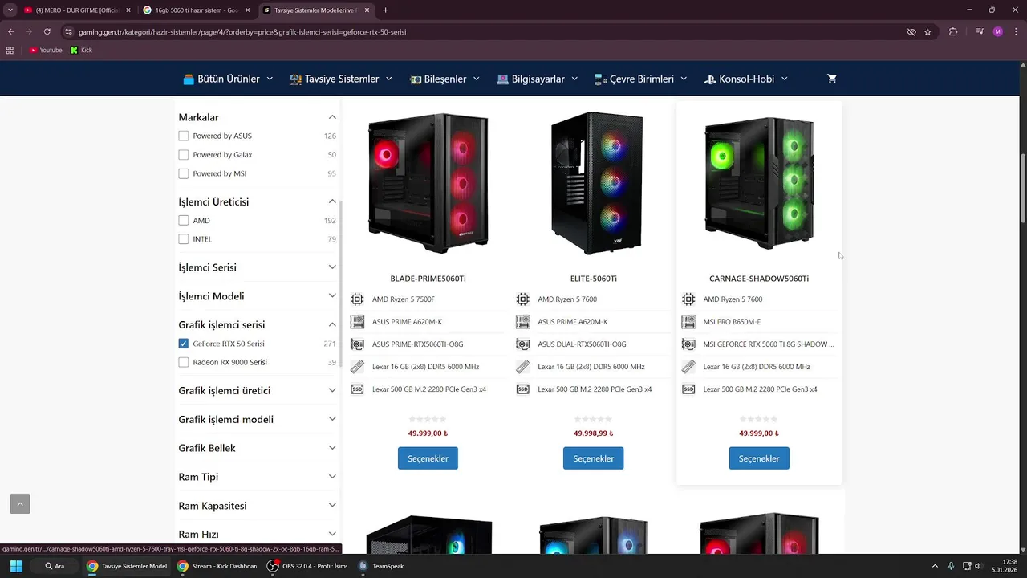Click the scroll-to-top arrow button
This screenshot has height=578, width=1027.
[x=20, y=503]
